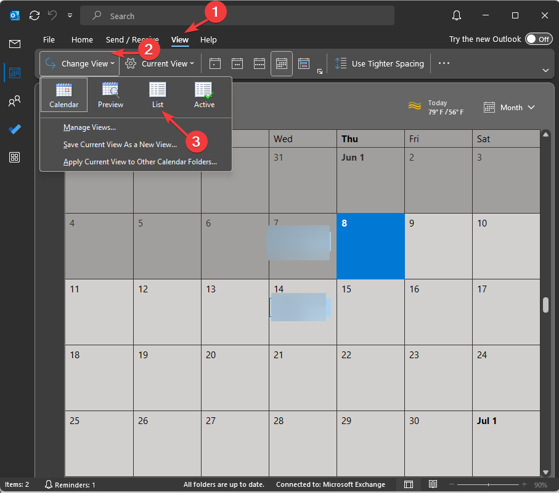
Task: Switch to Reading view in the status bar
Action: pyautogui.click(x=433, y=484)
